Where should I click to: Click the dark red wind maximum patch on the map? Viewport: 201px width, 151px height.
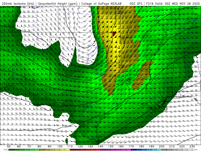[x=114, y=34]
